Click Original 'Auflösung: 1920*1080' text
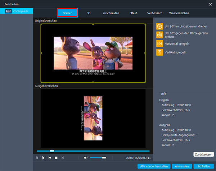 [176, 105]
